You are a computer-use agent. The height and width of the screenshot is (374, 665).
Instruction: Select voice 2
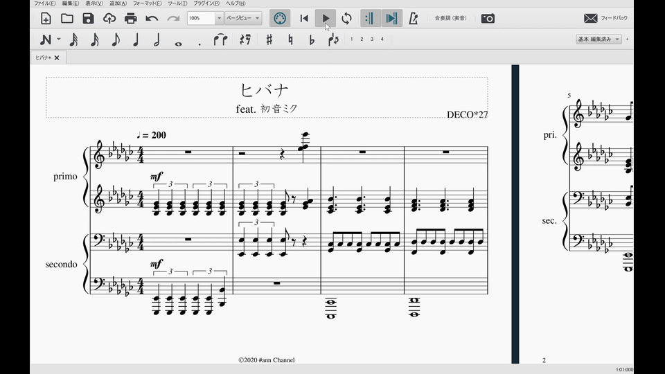pos(362,39)
